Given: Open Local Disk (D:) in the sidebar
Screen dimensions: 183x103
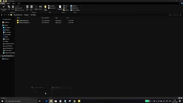Looking at the screenshot, I should click(x=9, y=46).
